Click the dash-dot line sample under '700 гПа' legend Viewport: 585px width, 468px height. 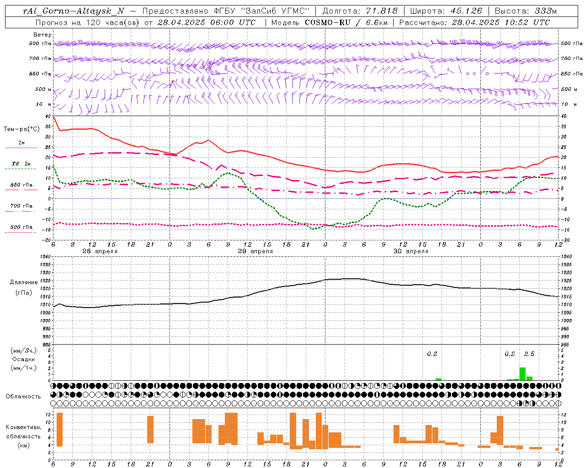coord(20,211)
